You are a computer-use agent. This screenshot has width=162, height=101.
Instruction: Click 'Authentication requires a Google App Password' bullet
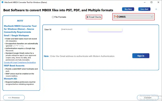point(20,49)
